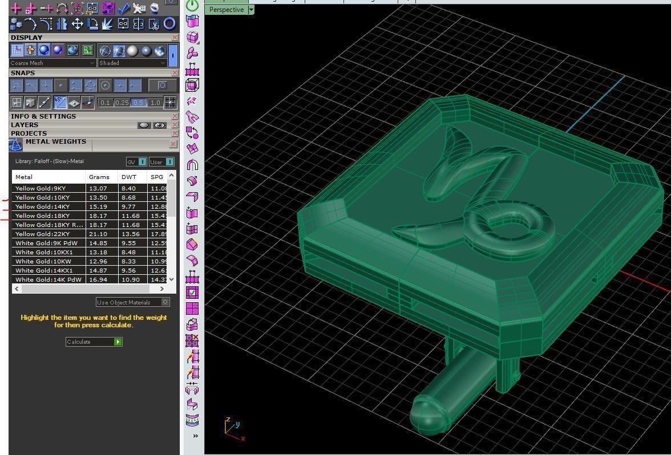This screenshot has height=455, width=671.
Task: Click the scissors Trim tool icon
Action: coord(154,24)
